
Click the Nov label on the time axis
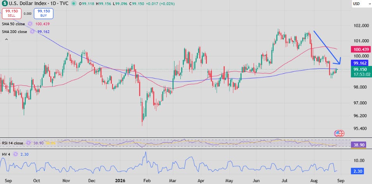coord(67,180)
